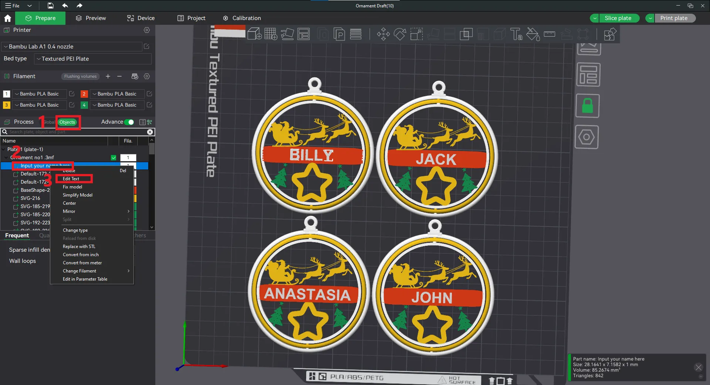Open the Change Filament submenu
The width and height of the screenshot is (710, 385).
pos(92,271)
